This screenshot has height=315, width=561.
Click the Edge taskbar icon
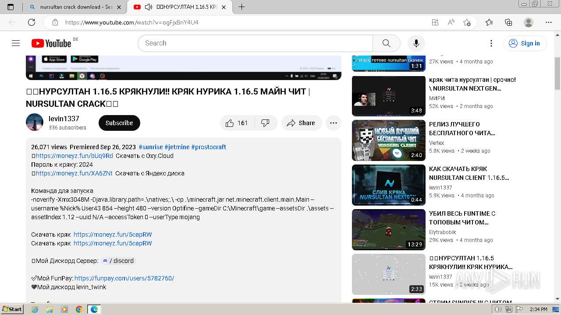pos(94,309)
